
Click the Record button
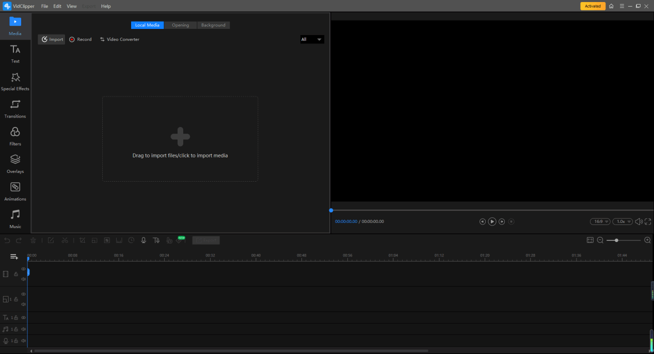81,40
